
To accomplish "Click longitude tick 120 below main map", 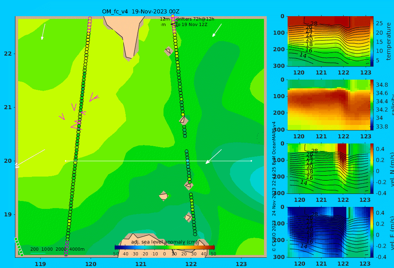I will coord(91,264).
